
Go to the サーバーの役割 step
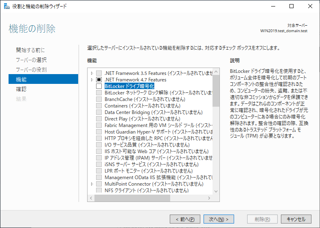pos(31,70)
